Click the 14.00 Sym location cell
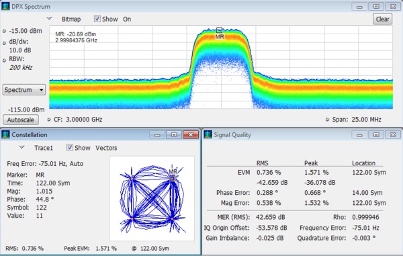403x256 pixels. [x=367, y=193]
